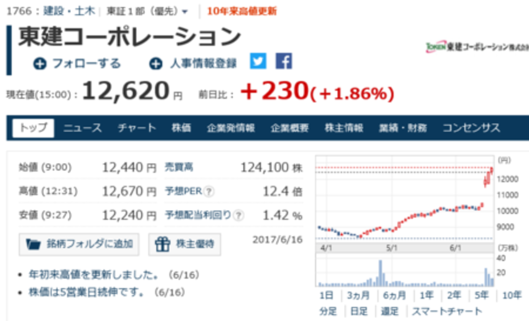Image resolution: width=529 pixels, height=321 pixels.
Task: Switch chart to 週足 candles
Action: point(389,312)
